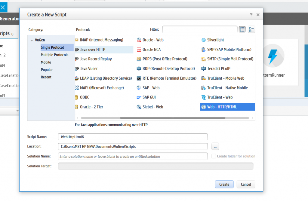
Task: Choose the Popular category
Action: (x=47, y=70)
